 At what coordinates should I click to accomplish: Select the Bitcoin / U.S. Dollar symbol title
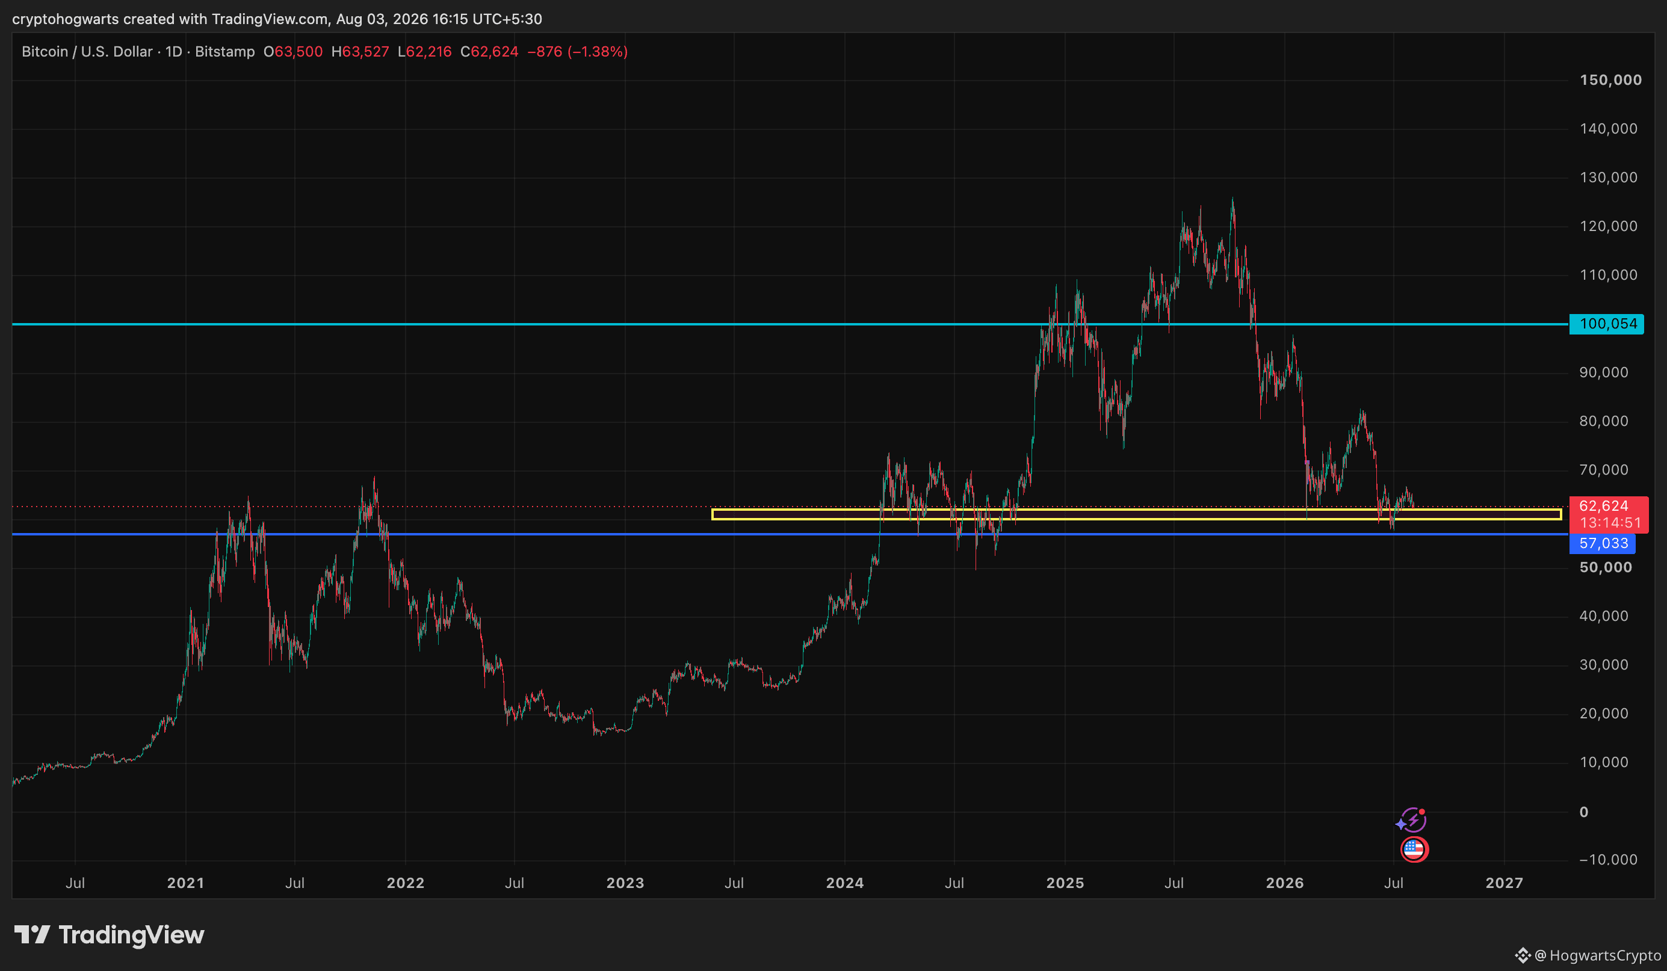point(87,52)
